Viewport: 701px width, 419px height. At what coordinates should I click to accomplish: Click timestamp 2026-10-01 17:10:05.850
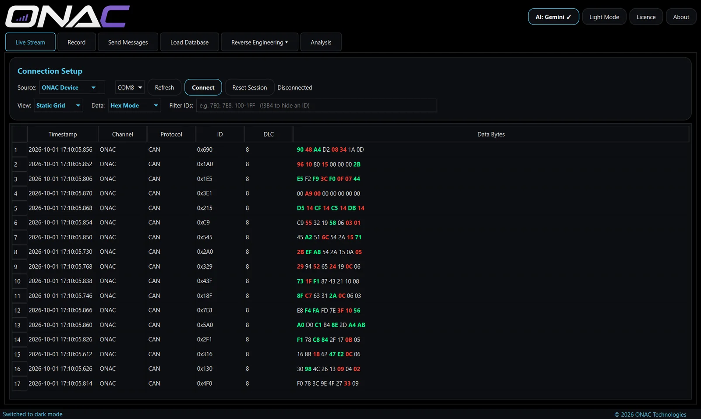(60, 237)
